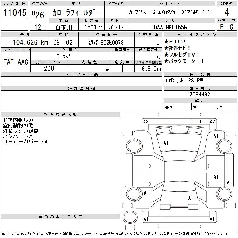
Task: Click the seating capacity 5 人
Action: click(x=128, y=57)
